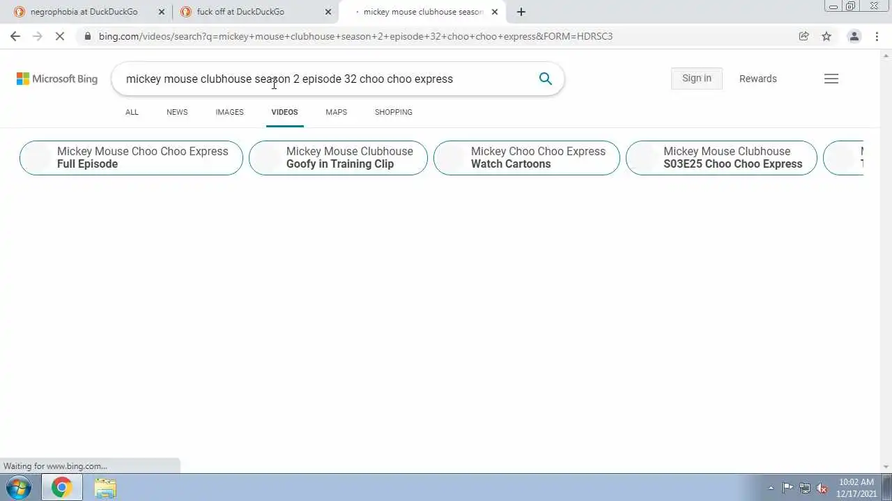Open the Rewards link
Viewport: 892px width, 501px height.
(x=758, y=79)
